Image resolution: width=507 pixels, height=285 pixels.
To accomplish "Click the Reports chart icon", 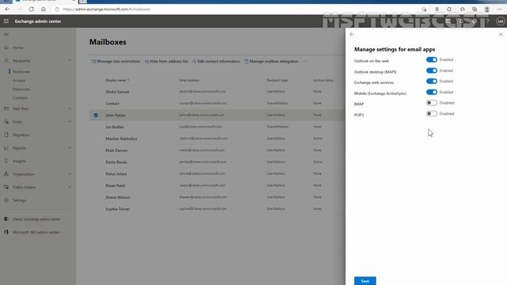I will pyautogui.click(x=6, y=148).
